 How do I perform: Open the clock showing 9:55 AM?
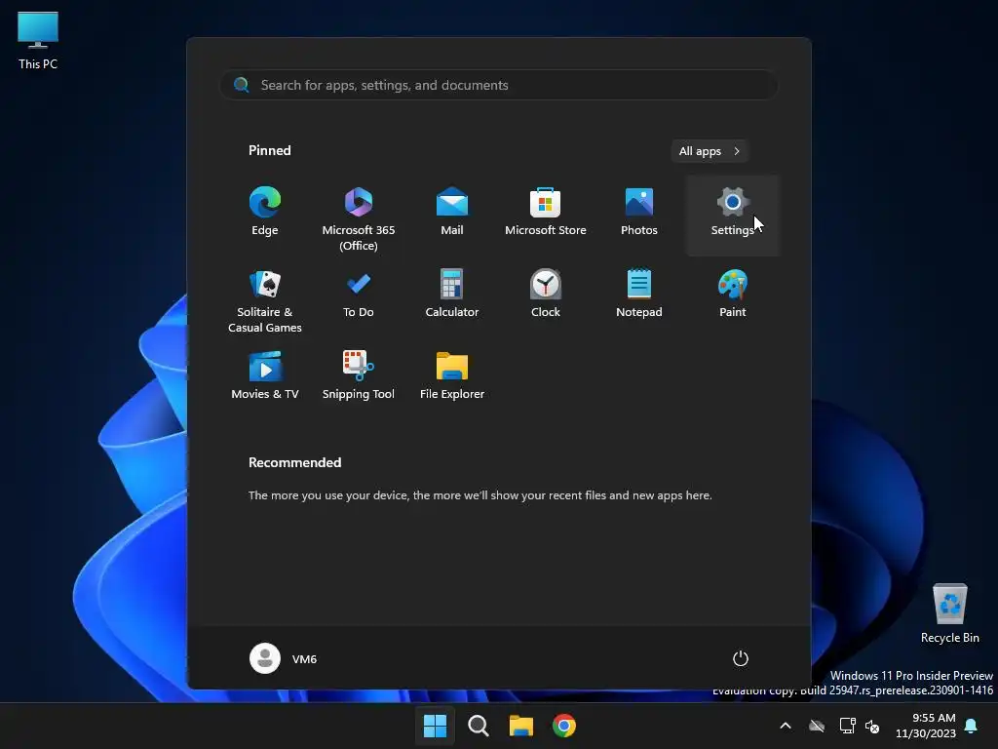(926, 726)
